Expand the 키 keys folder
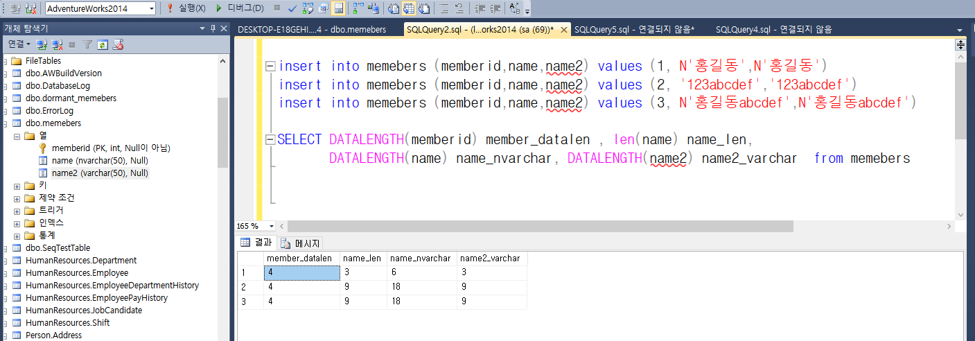Image resolution: width=975 pixels, height=341 pixels. tap(17, 186)
